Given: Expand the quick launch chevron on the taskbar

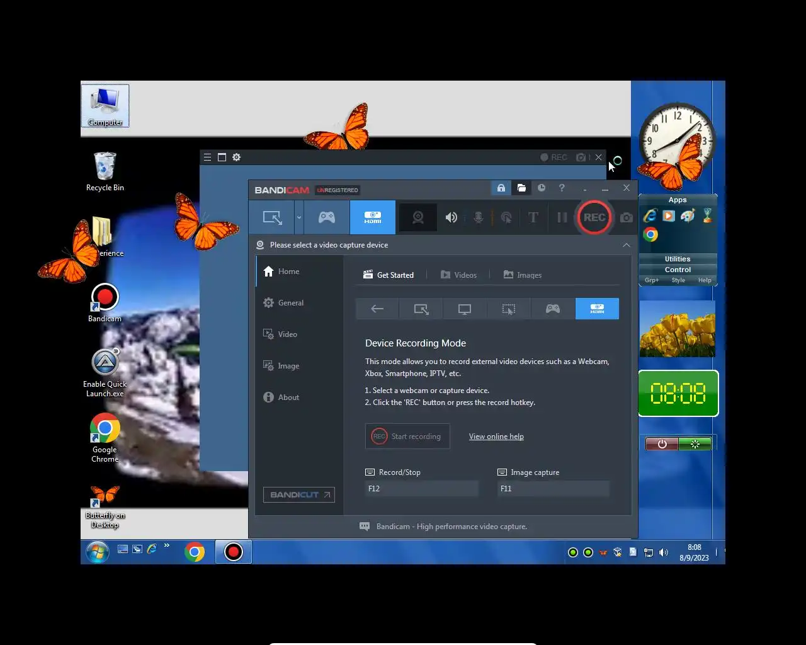Looking at the screenshot, I should coord(167,546).
